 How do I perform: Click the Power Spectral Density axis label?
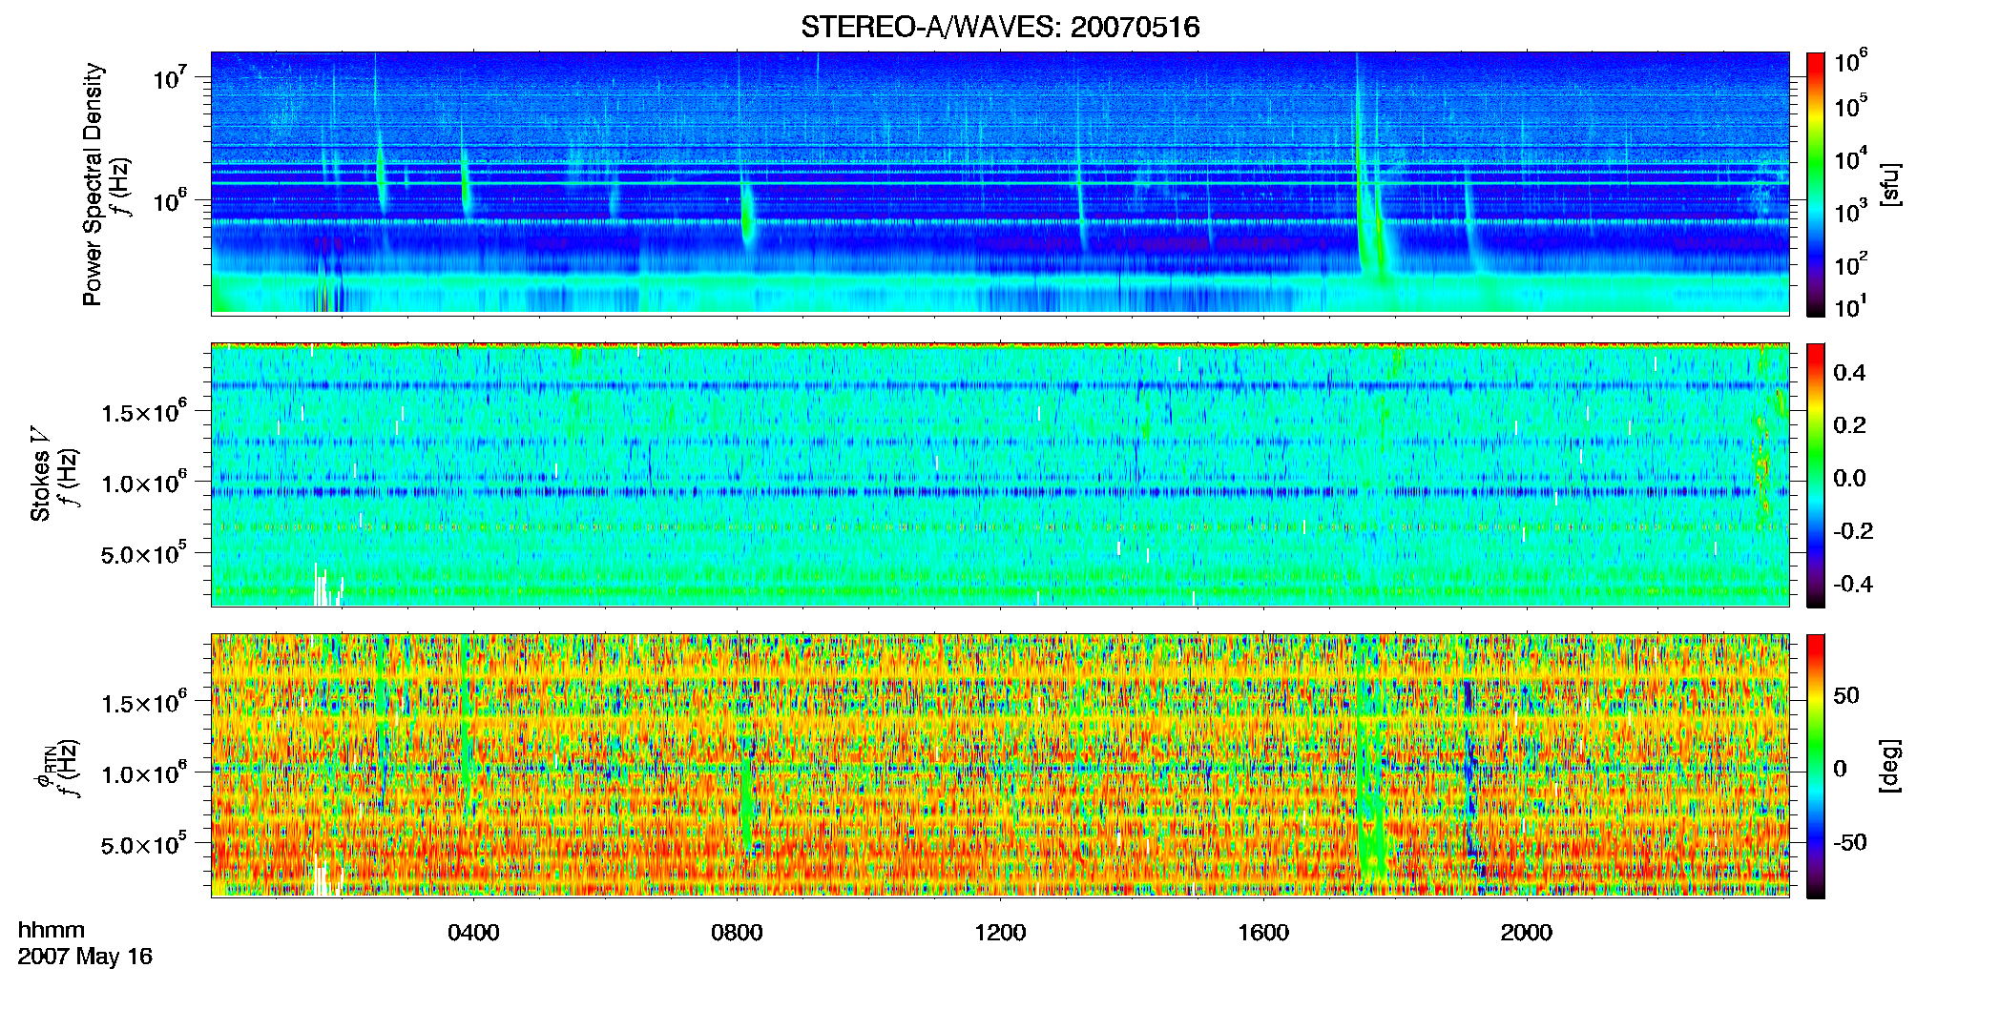(93, 184)
